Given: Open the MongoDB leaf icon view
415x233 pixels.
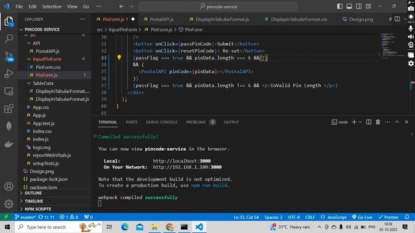Looking at the screenshot, I should 8,126.
